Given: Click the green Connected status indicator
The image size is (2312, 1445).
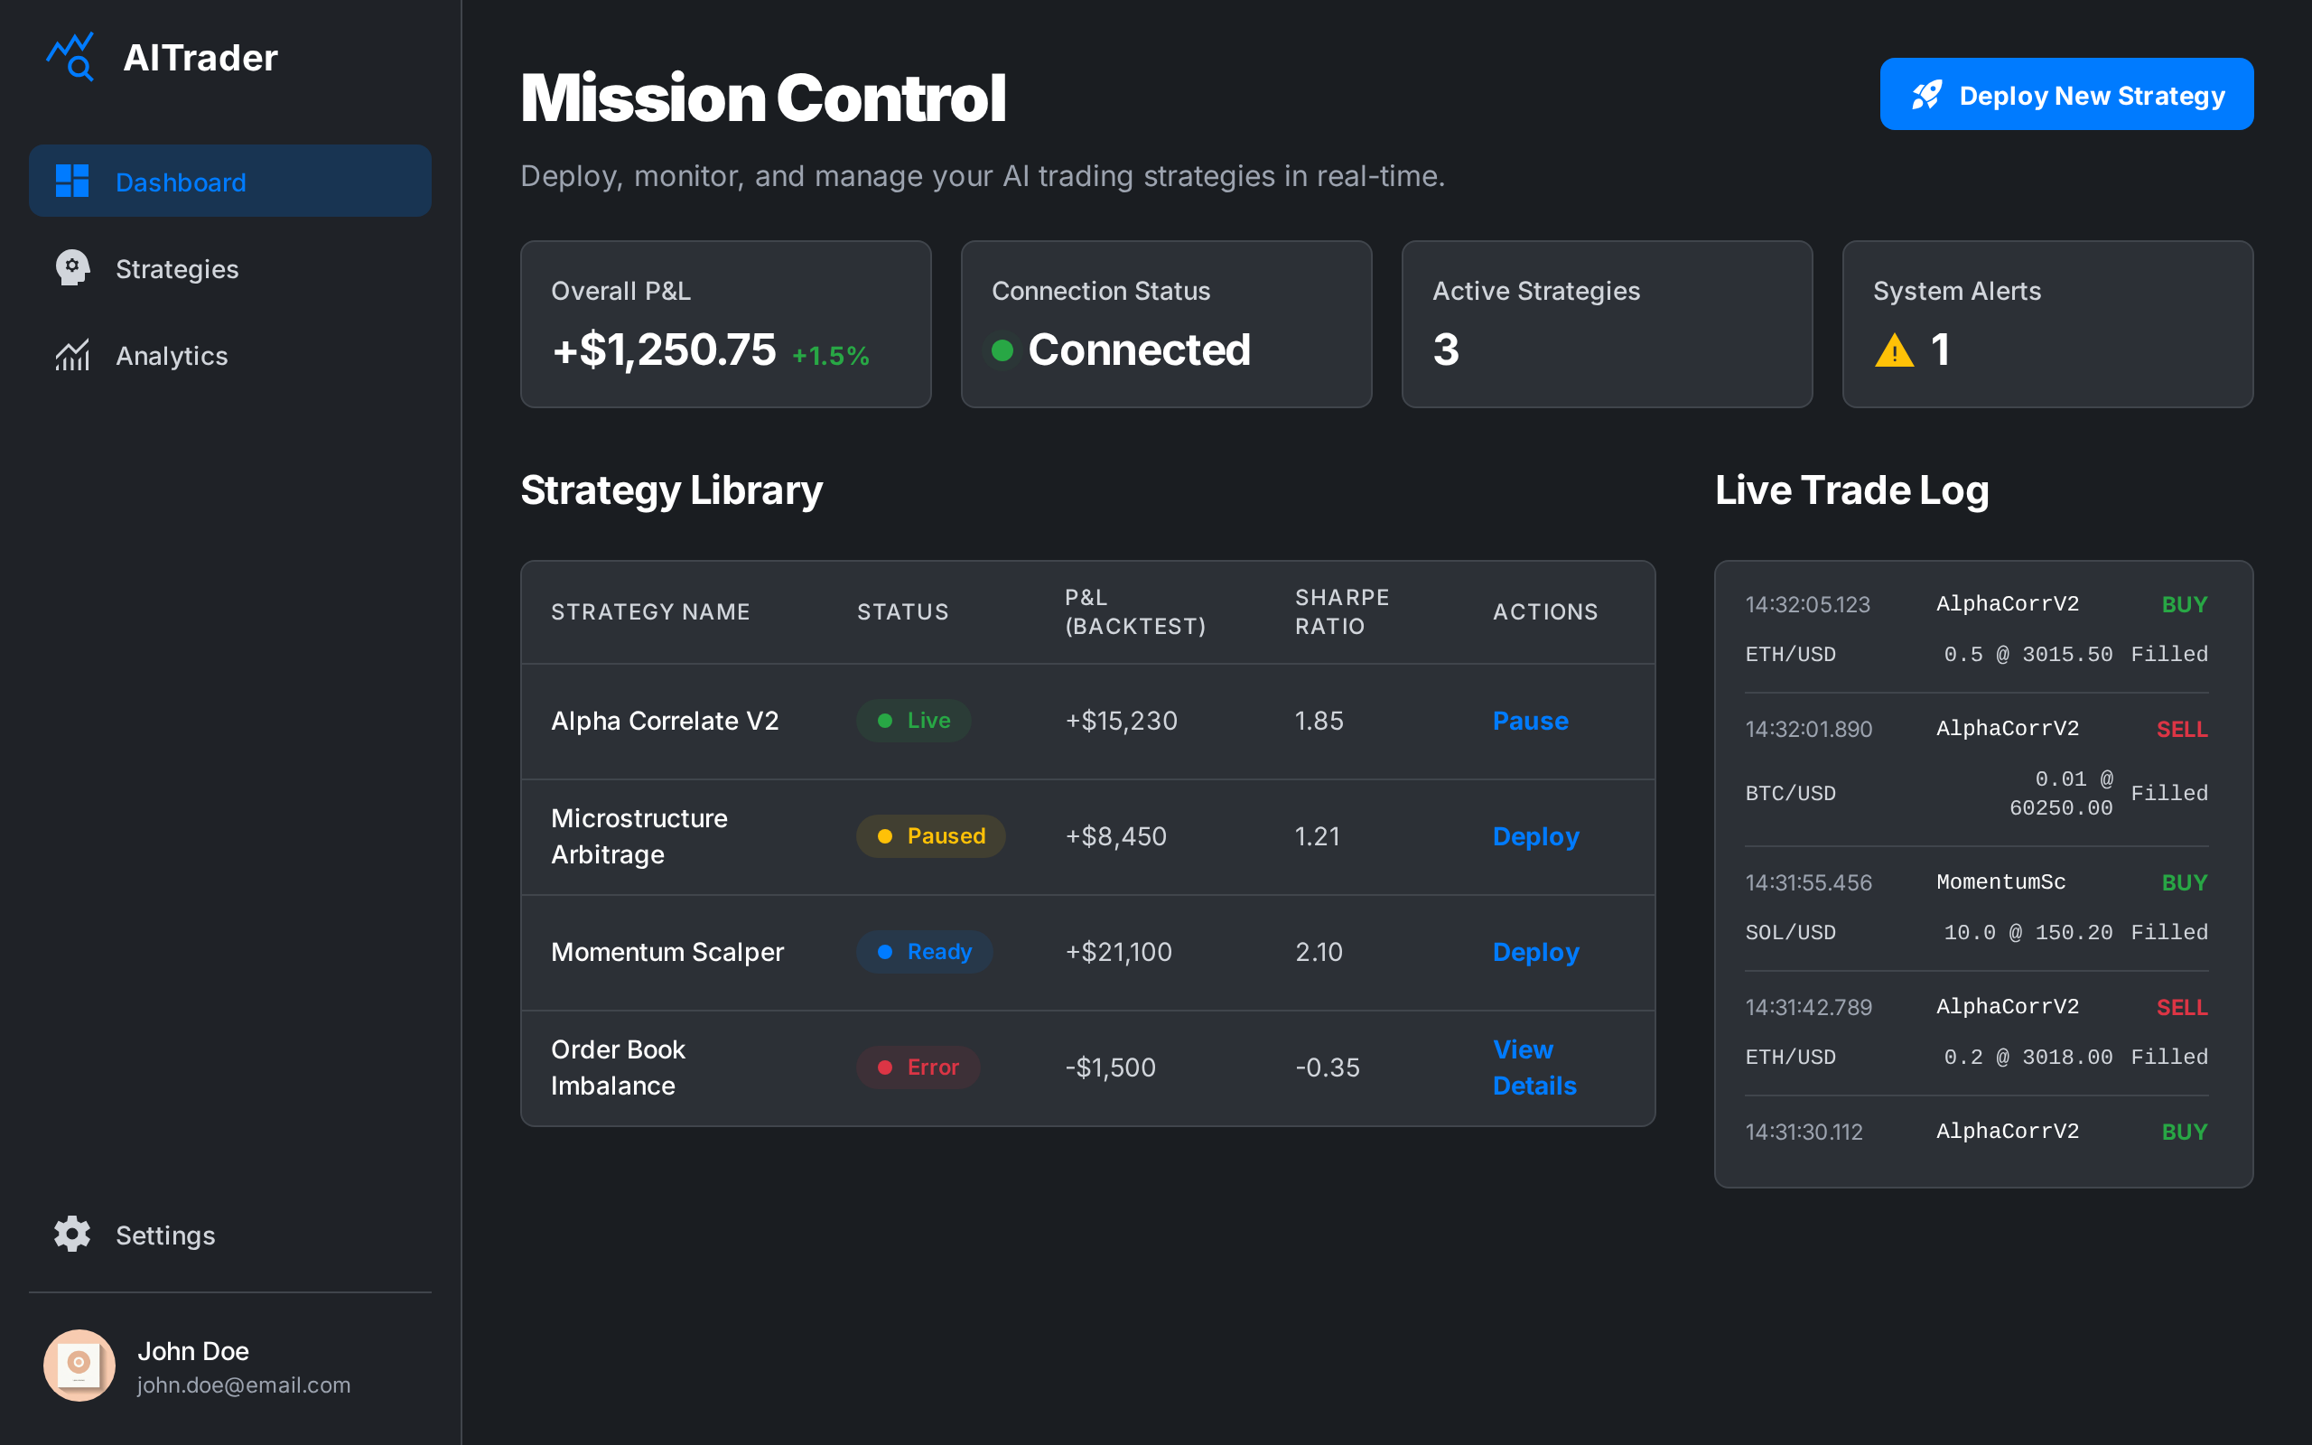Looking at the screenshot, I should (1002, 350).
